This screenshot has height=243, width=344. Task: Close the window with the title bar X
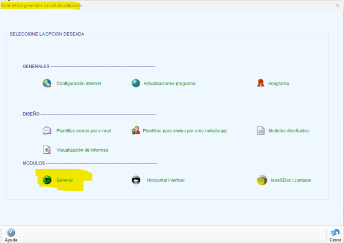[x=337, y=6]
